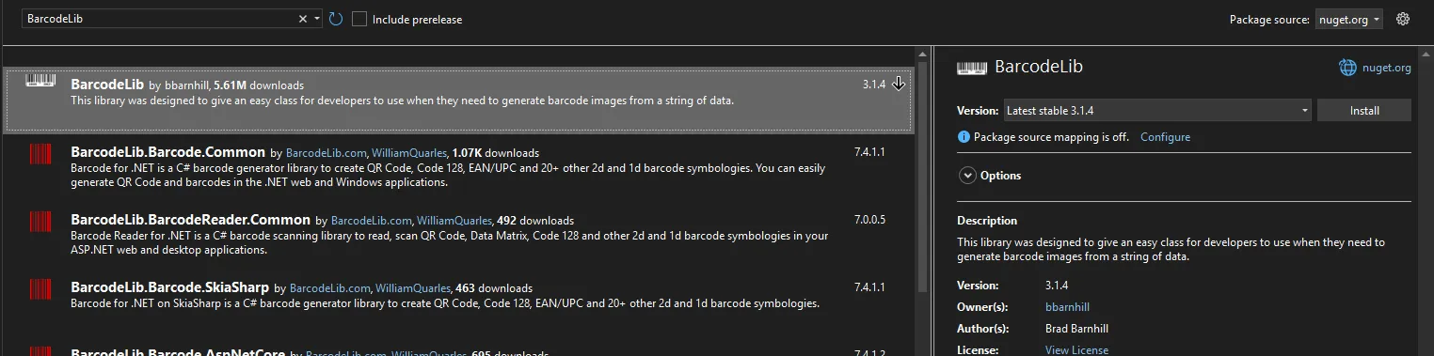This screenshot has width=1434, height=356.
Task: Clear the BarcodeLib search text
Action: tap(303, 19)
